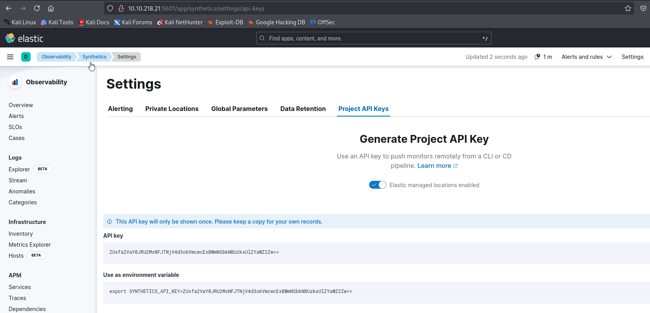The width and height of the screenshot is (650, 313).
Task: Switch to the Global Parameters tab
Action: [239, 109]
